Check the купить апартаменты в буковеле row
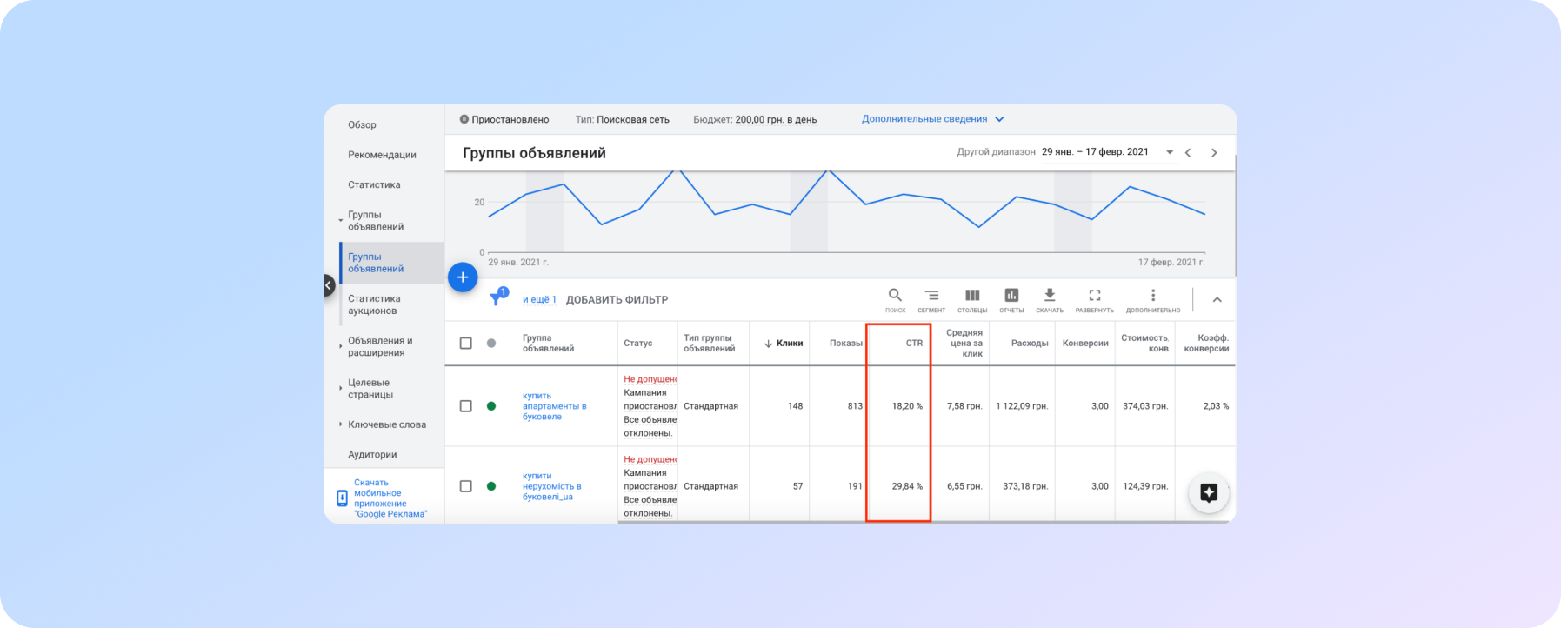The width and height of the screenshot is (1561, 628). (466, 406)
